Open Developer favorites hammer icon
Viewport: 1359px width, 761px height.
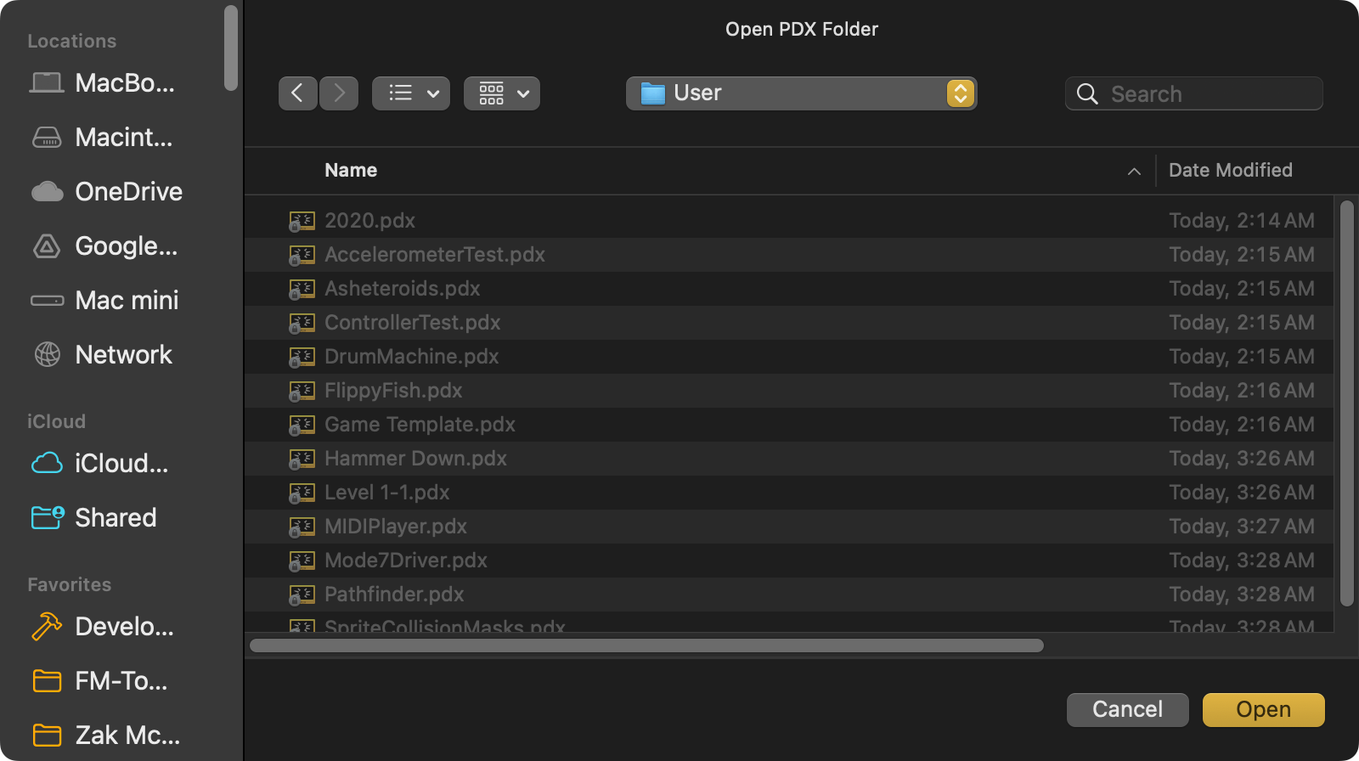48,627
